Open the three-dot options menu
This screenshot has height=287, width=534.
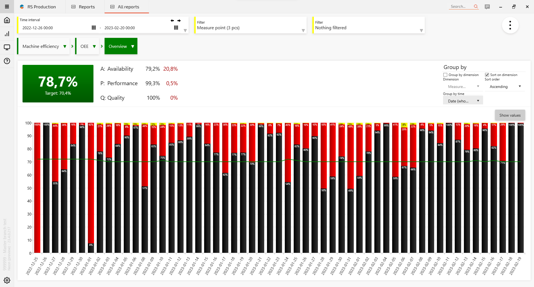coord(510,25)
